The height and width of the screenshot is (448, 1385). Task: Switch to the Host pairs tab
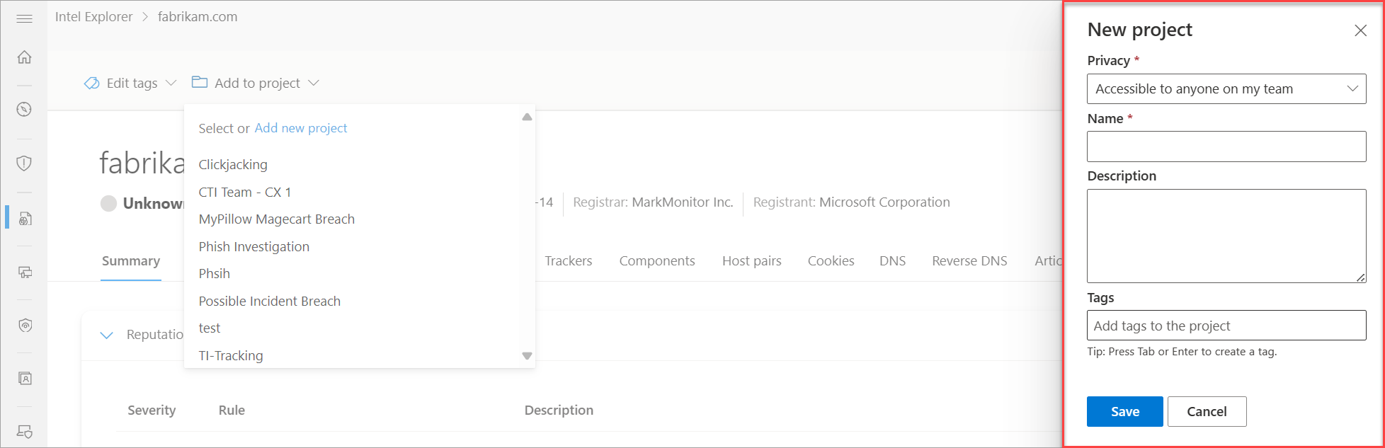click(x=752, y=260)
